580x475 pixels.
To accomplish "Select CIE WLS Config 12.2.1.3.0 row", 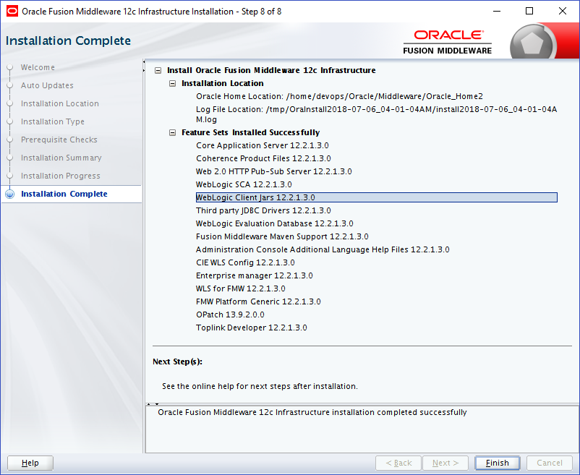I will click(x=245, y=262).
